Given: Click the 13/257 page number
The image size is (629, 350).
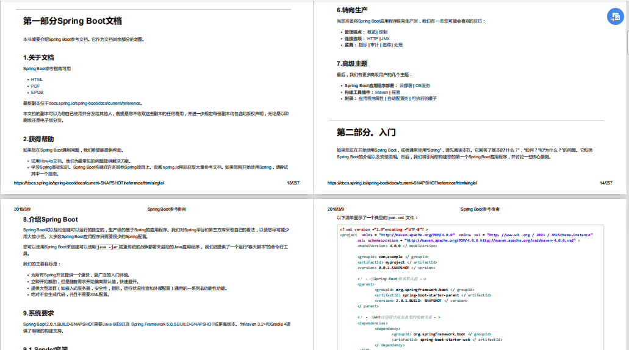Looking at the screenshot, I should 293,183.
